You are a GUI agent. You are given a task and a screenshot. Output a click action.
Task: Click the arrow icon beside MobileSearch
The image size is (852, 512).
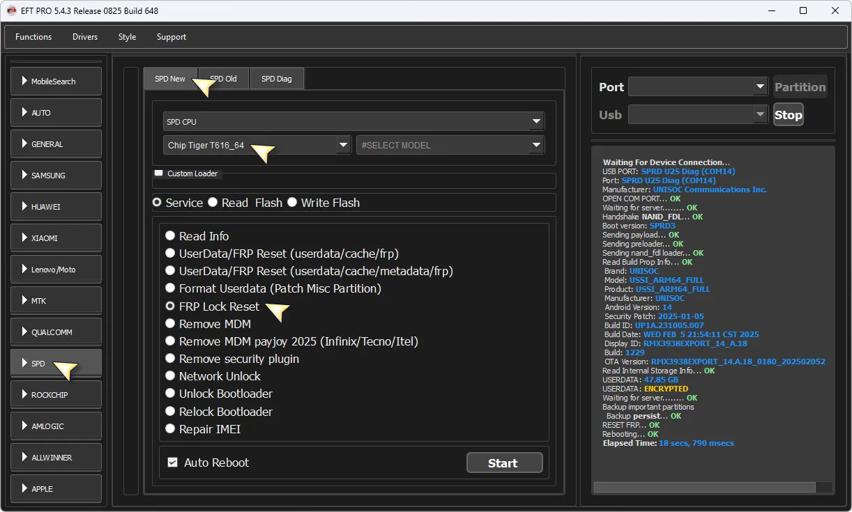(24, 82)
